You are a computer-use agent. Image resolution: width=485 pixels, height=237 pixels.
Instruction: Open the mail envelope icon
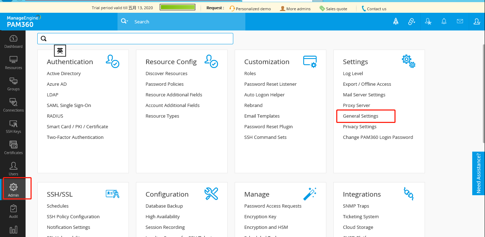[460, 21]
